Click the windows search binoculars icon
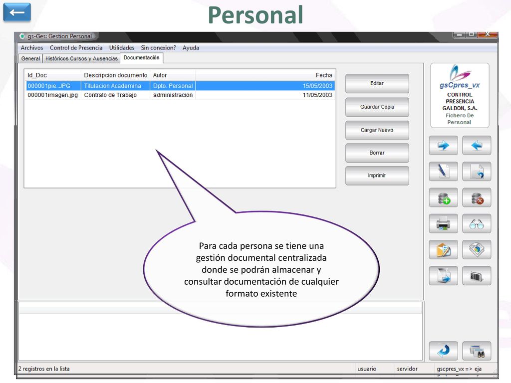The width and height of the screenshot is (511, 383). (477, 351)
